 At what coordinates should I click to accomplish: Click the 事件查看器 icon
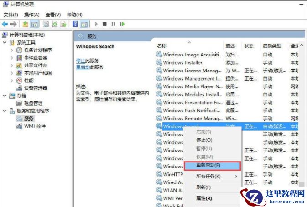point(19,58)
